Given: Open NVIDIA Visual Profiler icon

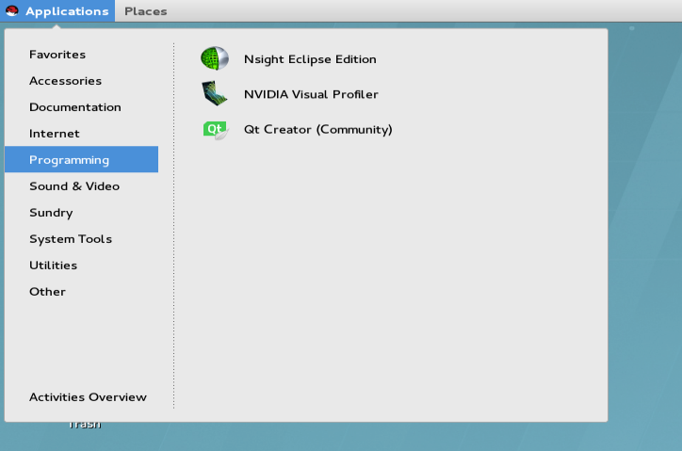Looking at the screenshot, I should 215,93.
